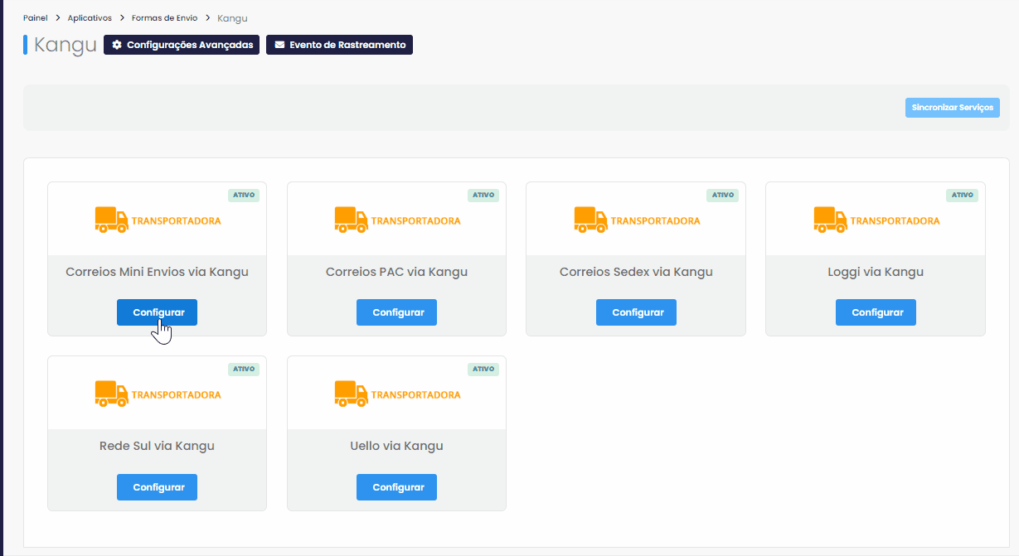Viewport: 1019px width, 556px height.
Task: Go to Aplicativos breadcrumb
Action: [90, 17]
